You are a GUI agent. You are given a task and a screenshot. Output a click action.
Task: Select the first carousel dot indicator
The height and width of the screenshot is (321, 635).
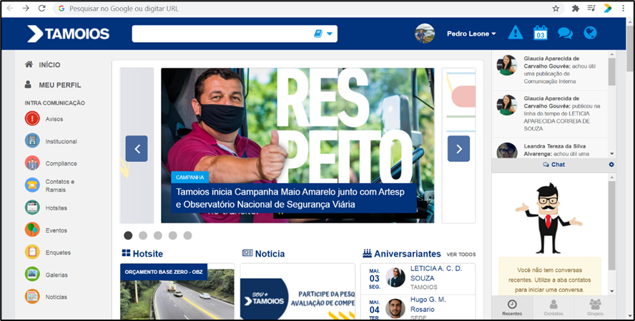(x=128, y=235)
